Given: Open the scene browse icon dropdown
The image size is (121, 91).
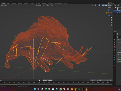Looking at the screenshot, I should pos(109,3).
